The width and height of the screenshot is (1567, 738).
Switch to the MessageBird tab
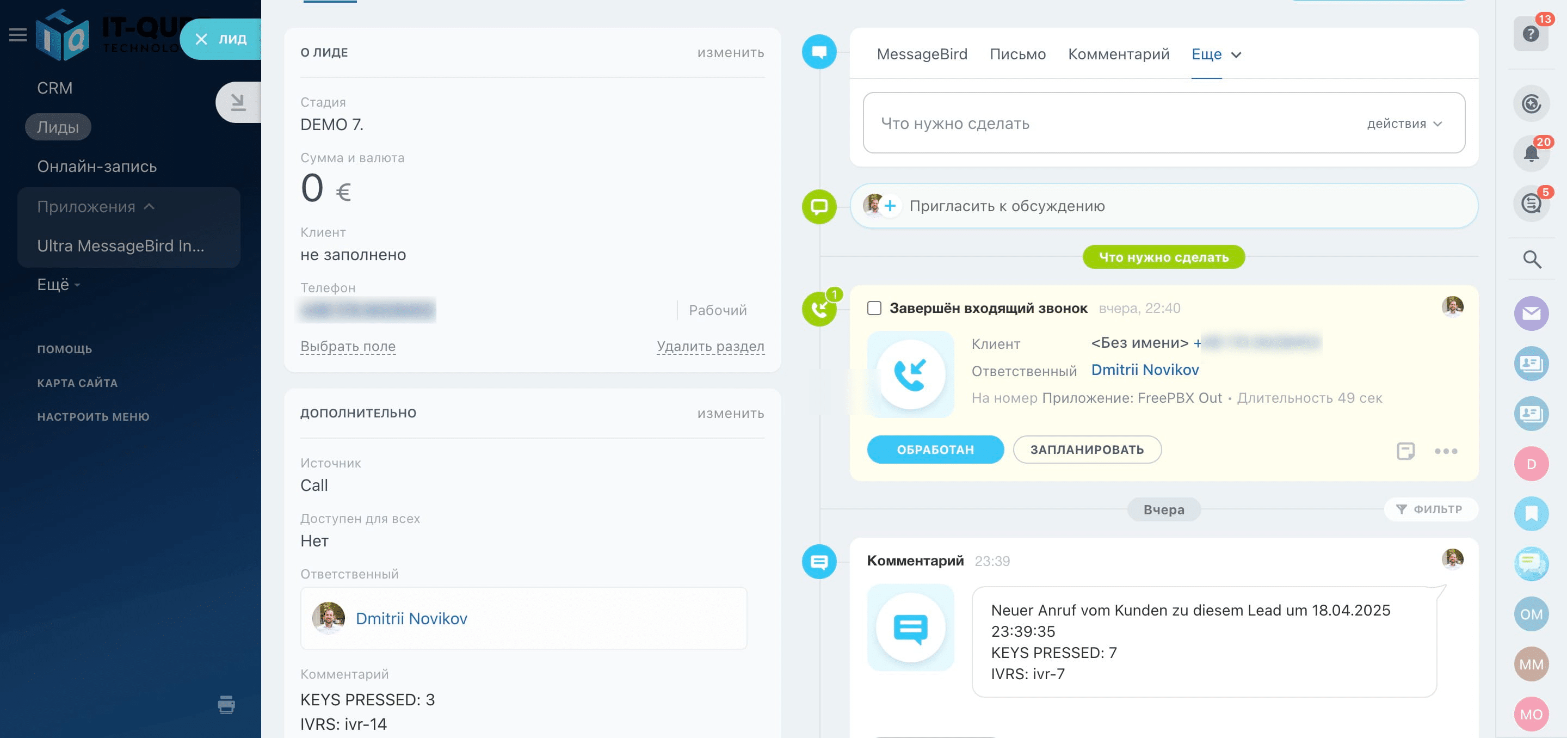(x=922, y=54)
